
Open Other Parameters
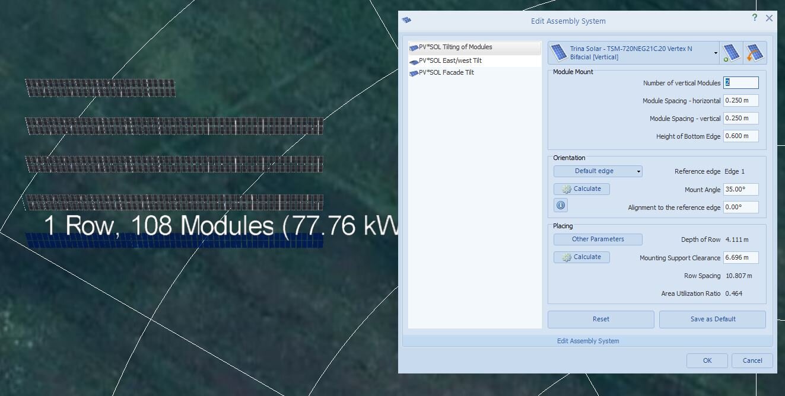point(598,239)
